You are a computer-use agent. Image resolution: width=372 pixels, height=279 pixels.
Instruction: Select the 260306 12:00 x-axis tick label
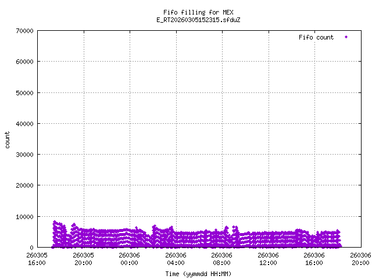(268, 259)
